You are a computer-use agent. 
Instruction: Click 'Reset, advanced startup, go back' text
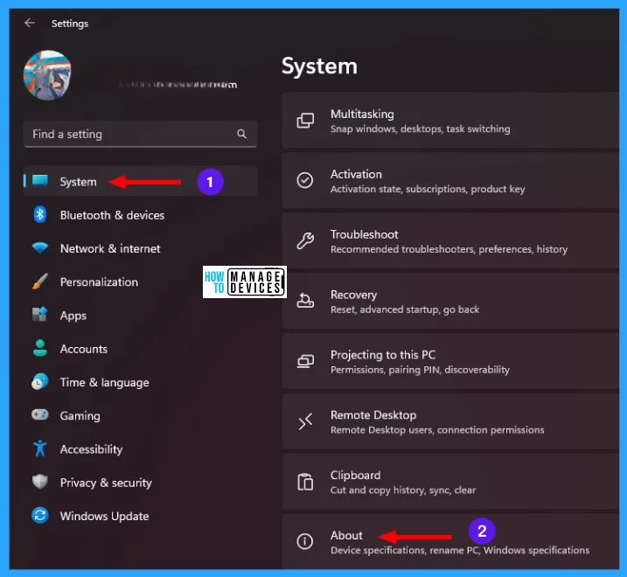405,309
